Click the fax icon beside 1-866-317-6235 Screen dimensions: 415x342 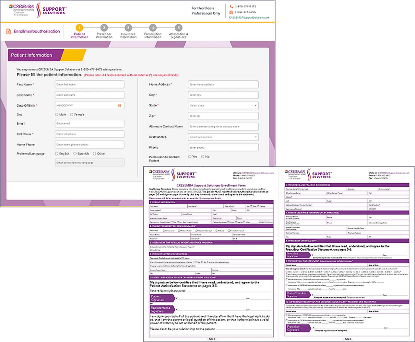point(231,12)
